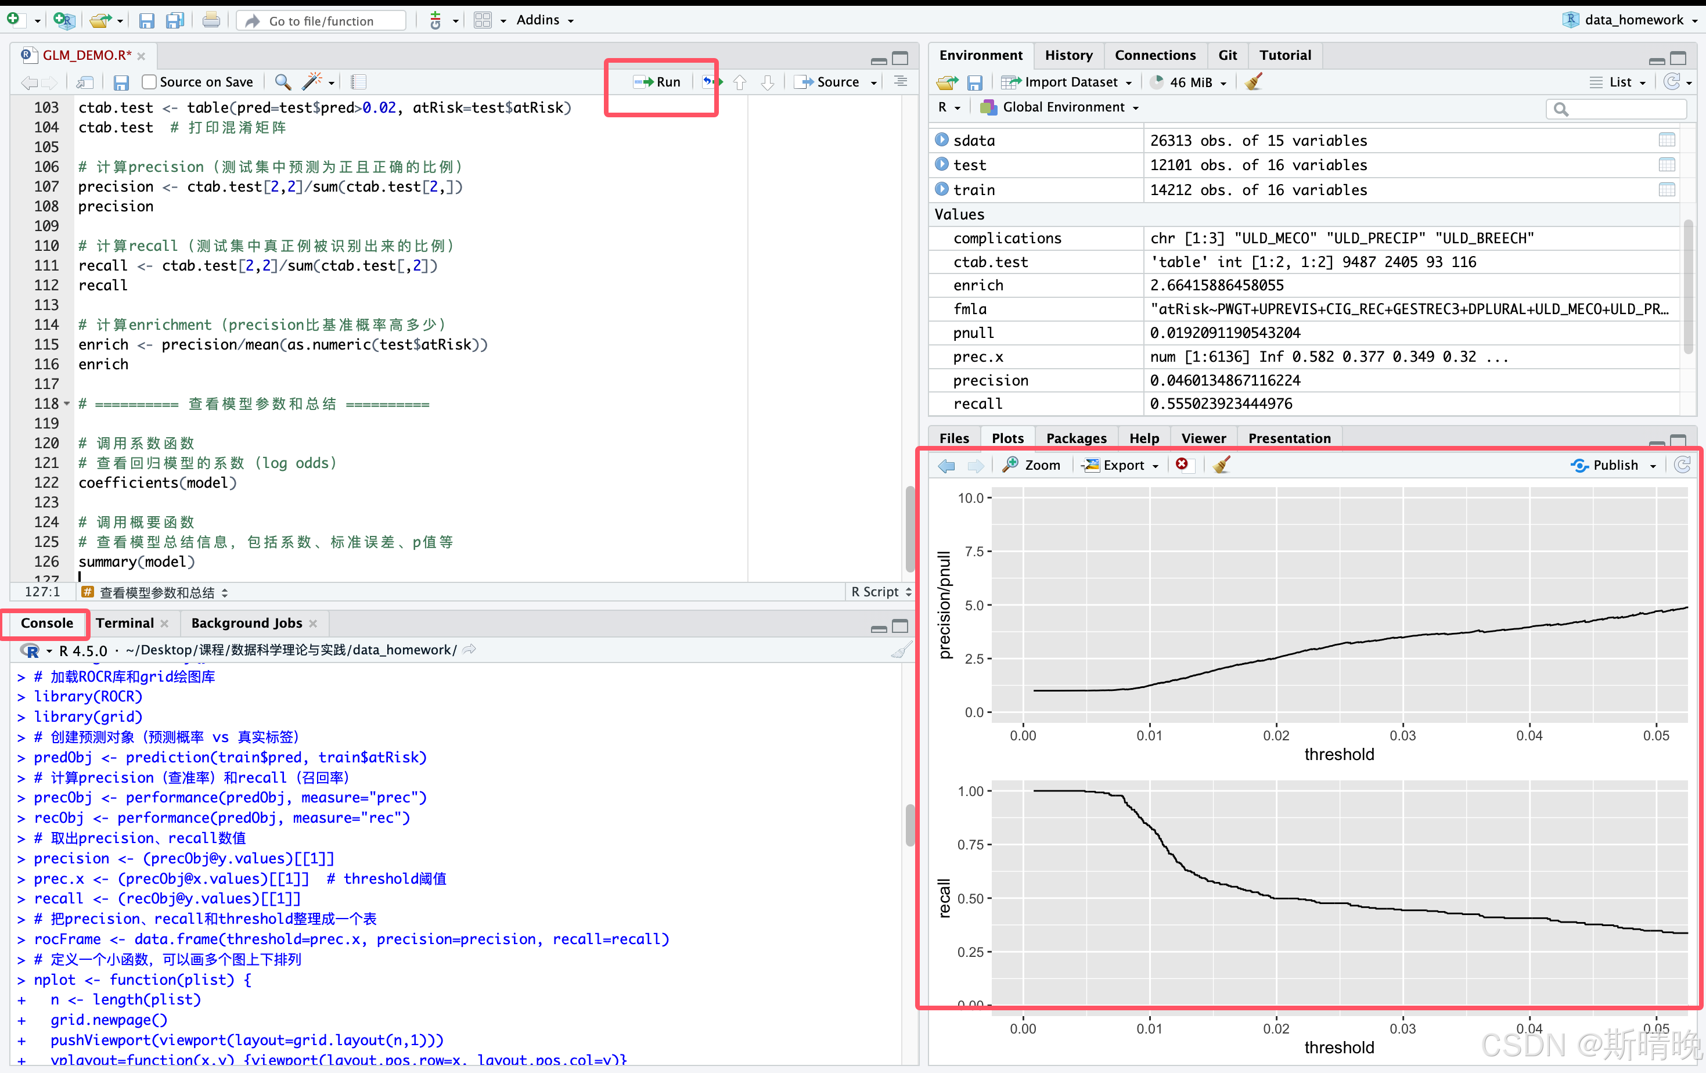Switch to the Terminal tab
Image resolution: width=1706 pixels, height=1073 pixels.
pos(125,622)
